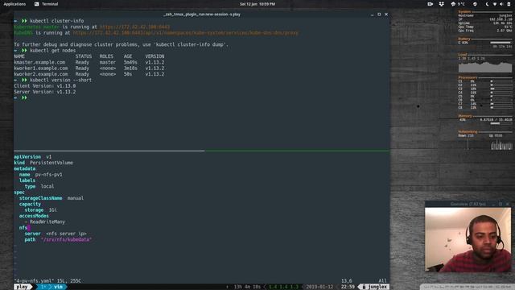Click 'kworker2.example.com' node name

(41, 74)
